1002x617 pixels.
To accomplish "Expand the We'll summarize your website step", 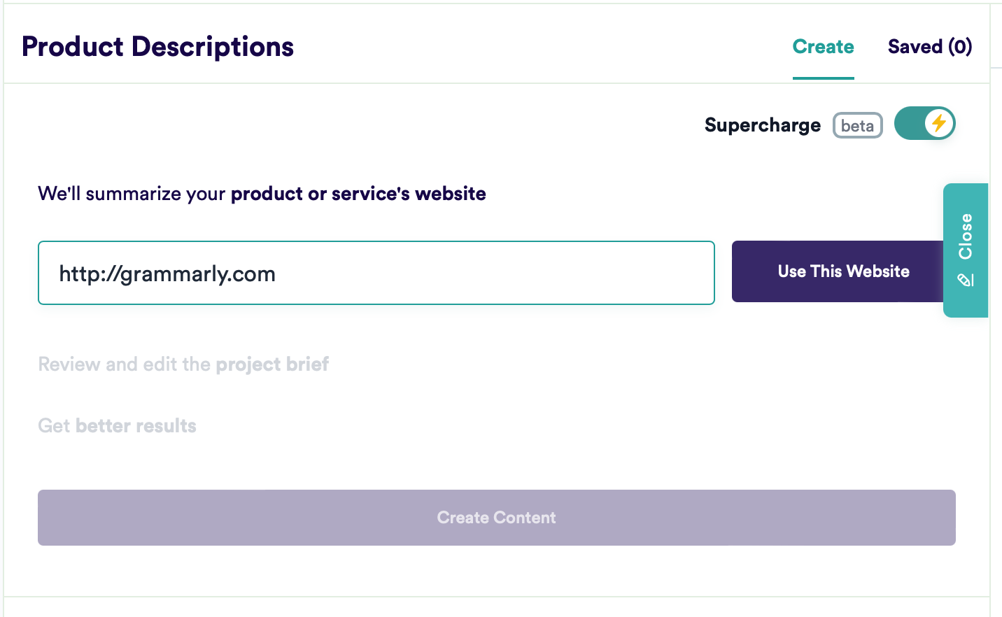I will 262,194.
